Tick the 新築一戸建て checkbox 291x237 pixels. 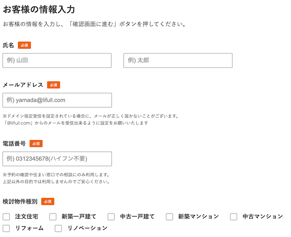point(53,217)
